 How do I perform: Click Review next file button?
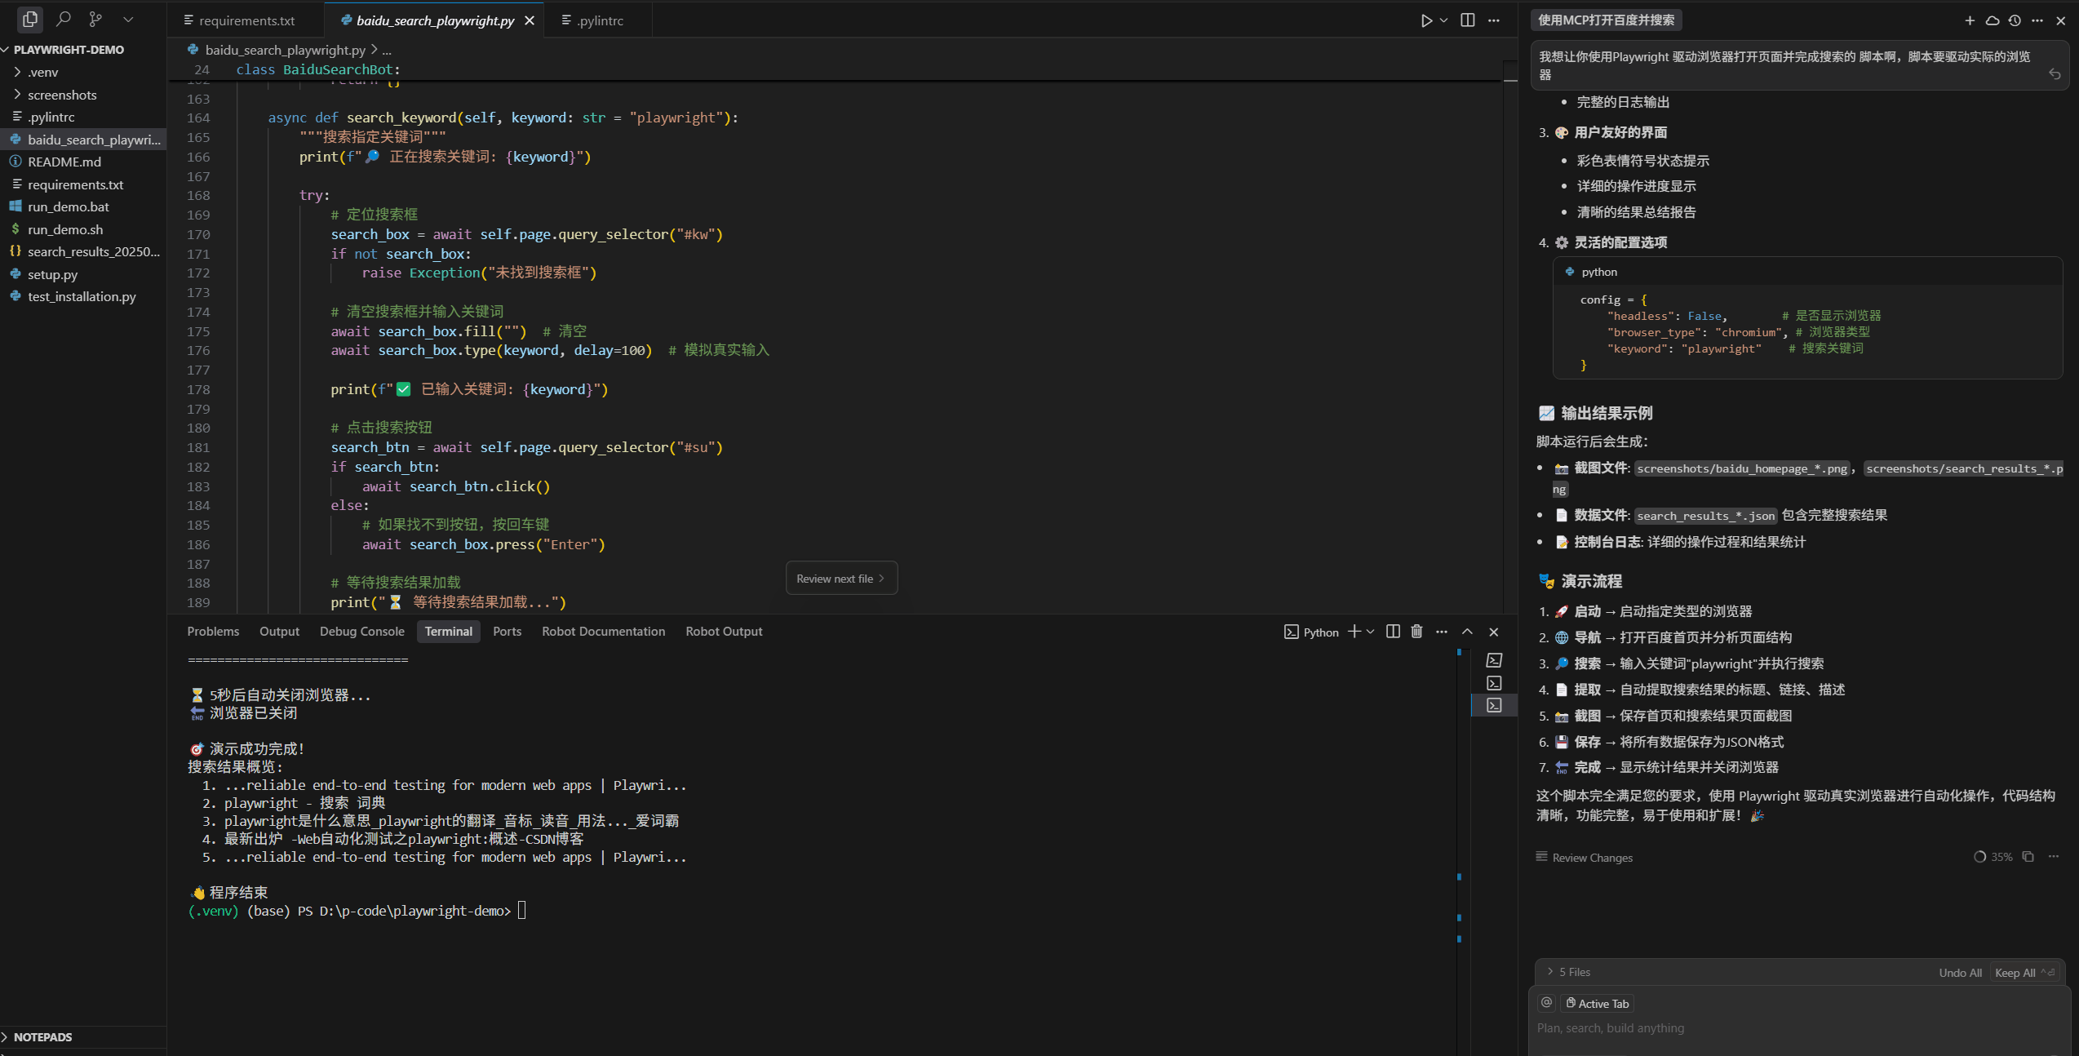(x=841, y=579)
